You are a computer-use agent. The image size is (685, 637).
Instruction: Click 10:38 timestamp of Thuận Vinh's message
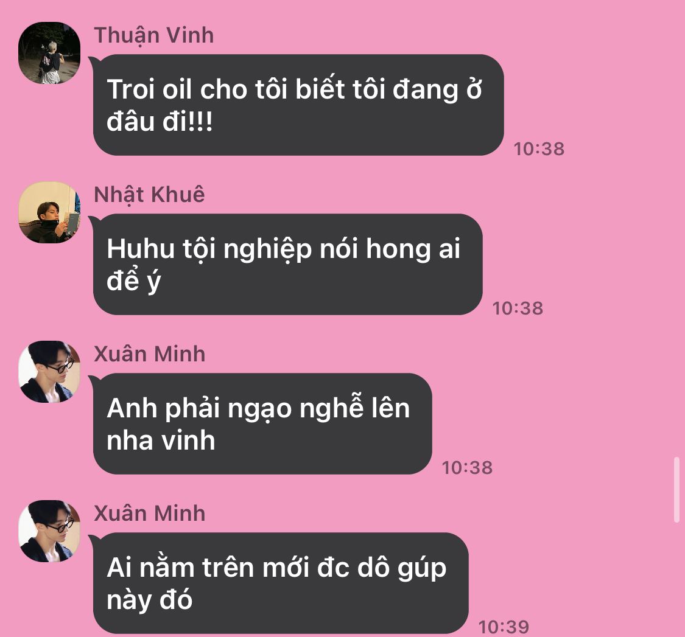pyautogui.click(x=539, y=149)
